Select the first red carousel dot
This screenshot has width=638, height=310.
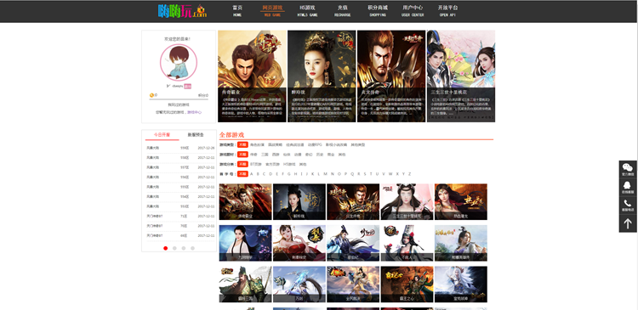pyautogui.click(x=165, y=248)
